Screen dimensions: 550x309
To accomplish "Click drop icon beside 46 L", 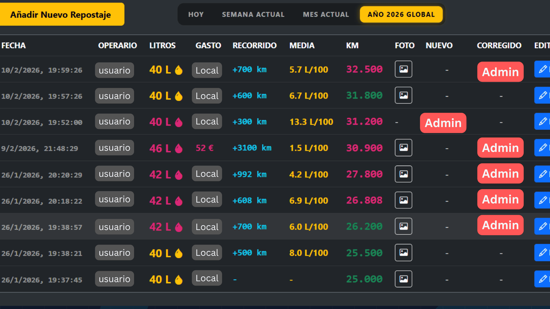I will 179,148.
